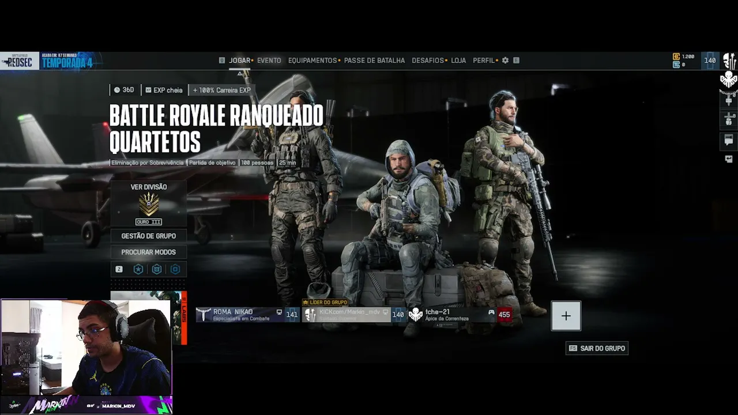Viewport: 738px width, 415px height.
Task: Open the JOGAR tab
Action: tap(240, 61)
